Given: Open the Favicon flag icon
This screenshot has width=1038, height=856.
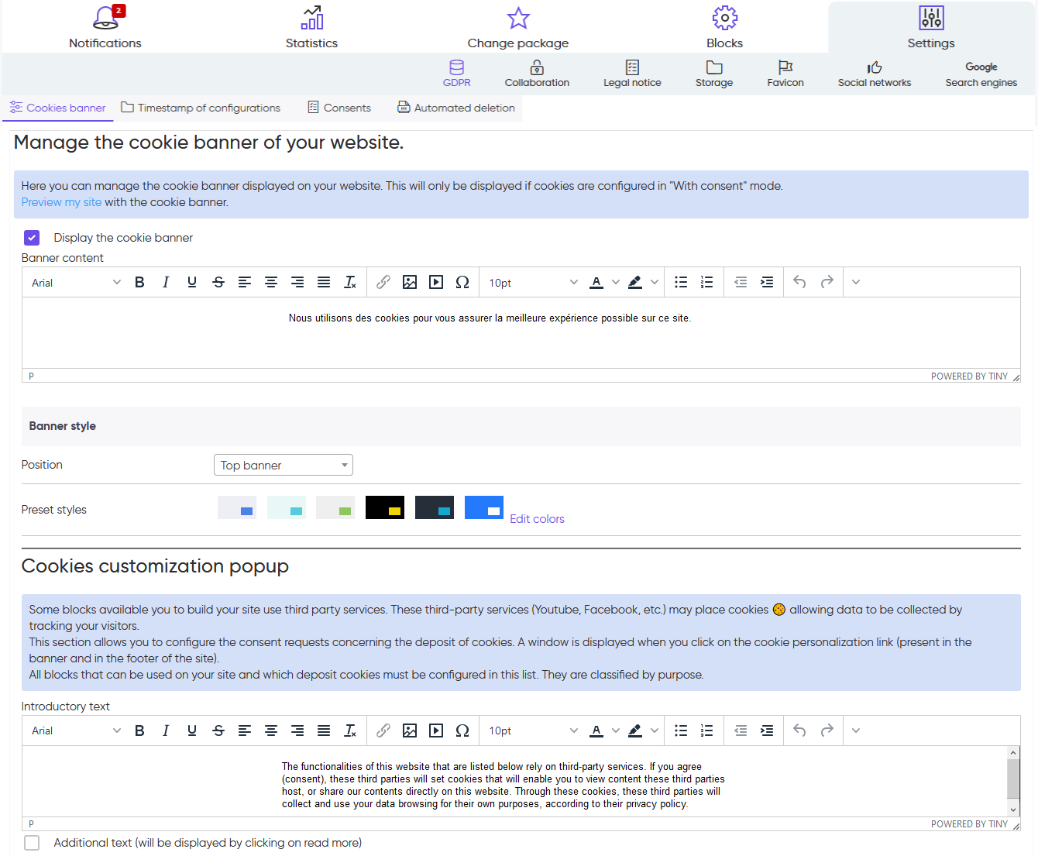Looking at the screenshot, I should coord(785,67).
